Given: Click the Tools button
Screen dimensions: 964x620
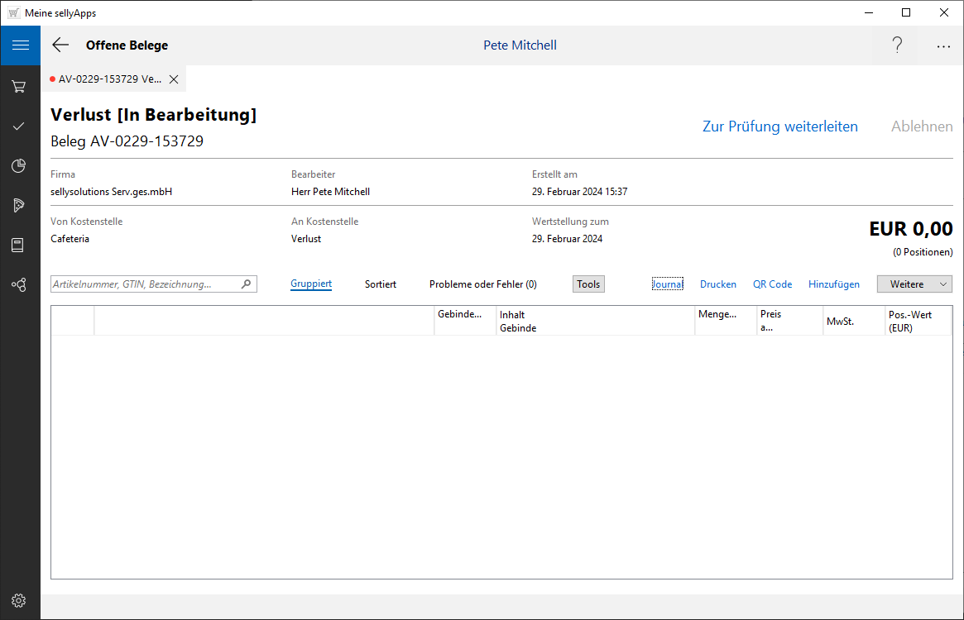Looking at the screenshot, I should (588, 284).
